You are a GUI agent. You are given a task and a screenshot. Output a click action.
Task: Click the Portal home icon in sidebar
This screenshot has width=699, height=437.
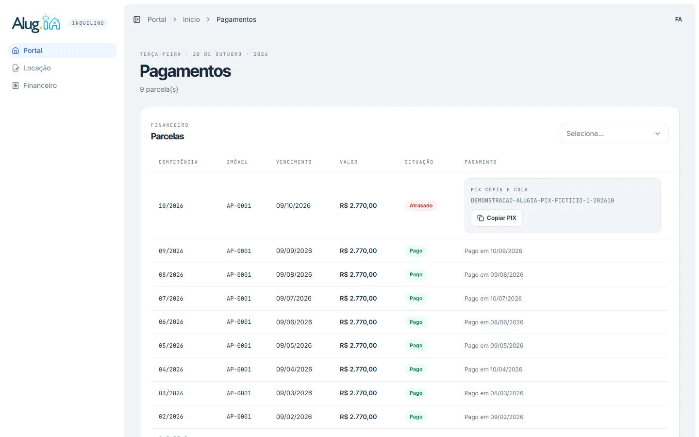click(x=16, y=50)
